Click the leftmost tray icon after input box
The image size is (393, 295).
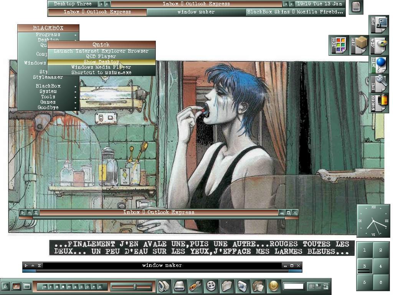coord(311,286)
